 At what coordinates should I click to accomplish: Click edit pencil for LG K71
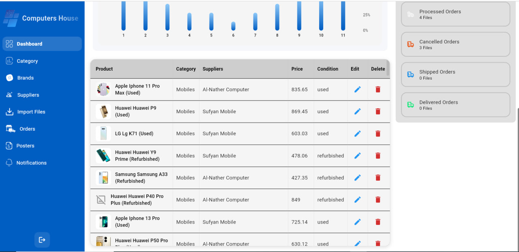357,134
